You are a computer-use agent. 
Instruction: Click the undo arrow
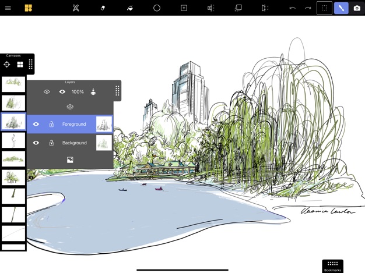coord(292,8)
